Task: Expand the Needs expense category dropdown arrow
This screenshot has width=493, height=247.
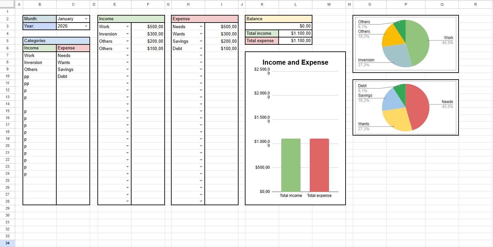Action: (201, 27)
